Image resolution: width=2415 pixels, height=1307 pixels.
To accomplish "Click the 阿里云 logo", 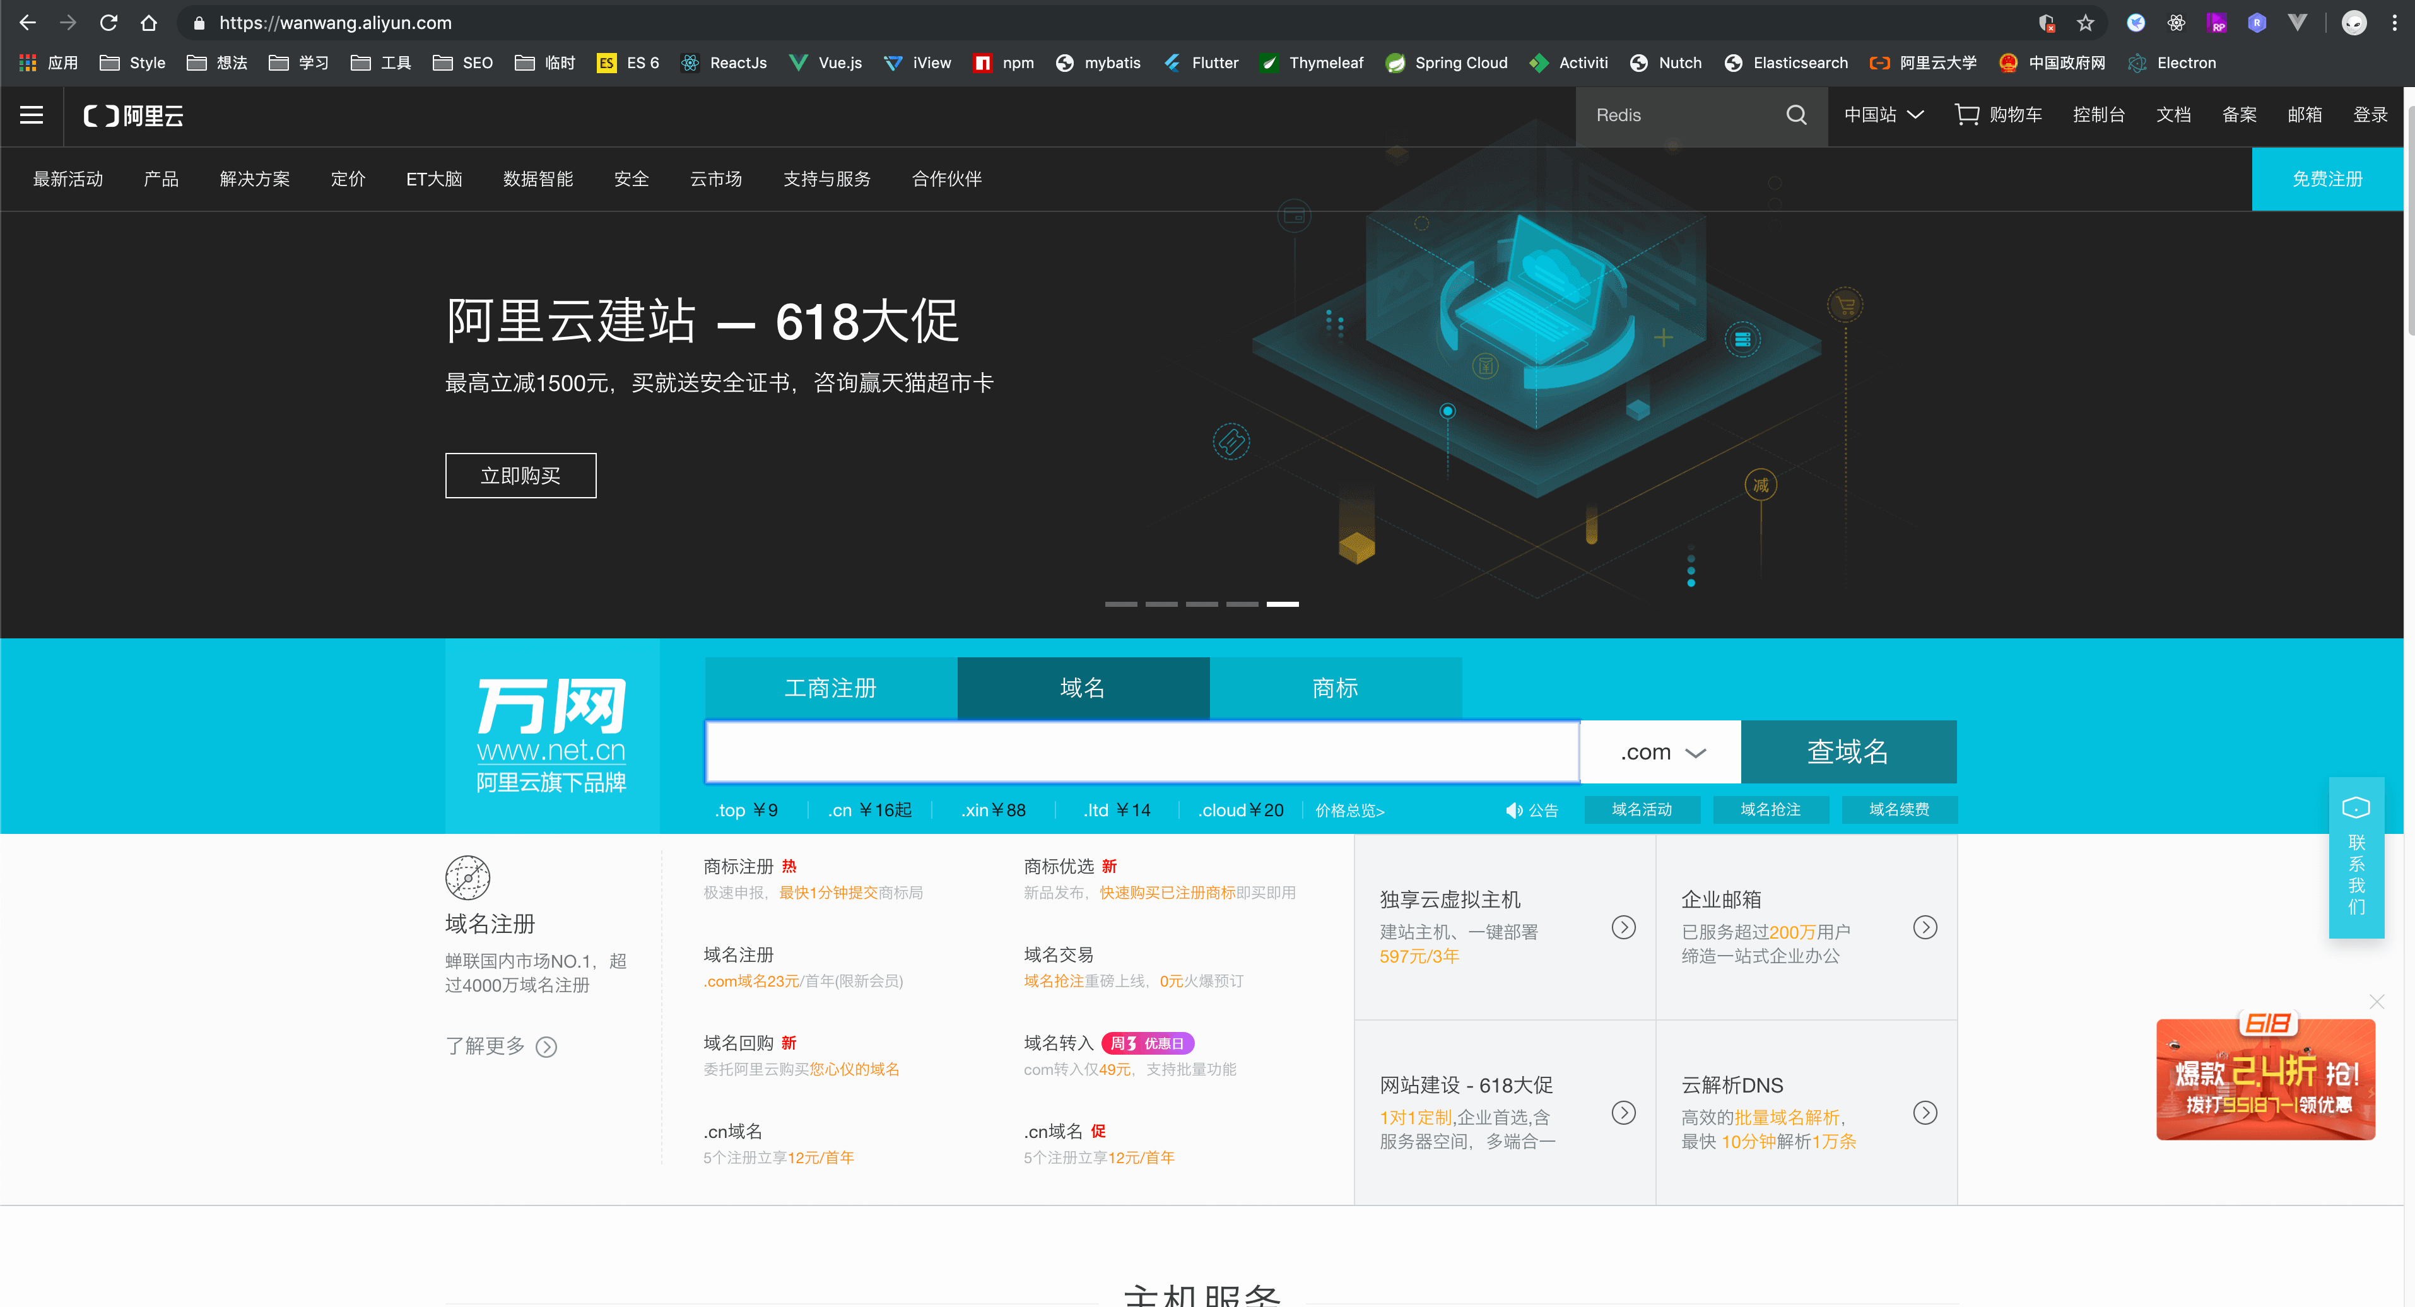I will point(133,115).
